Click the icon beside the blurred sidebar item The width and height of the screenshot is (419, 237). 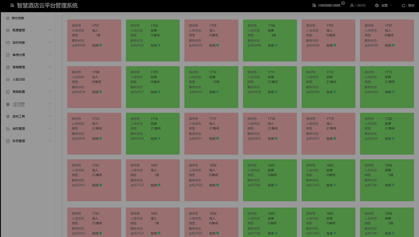tap(8, 105)
